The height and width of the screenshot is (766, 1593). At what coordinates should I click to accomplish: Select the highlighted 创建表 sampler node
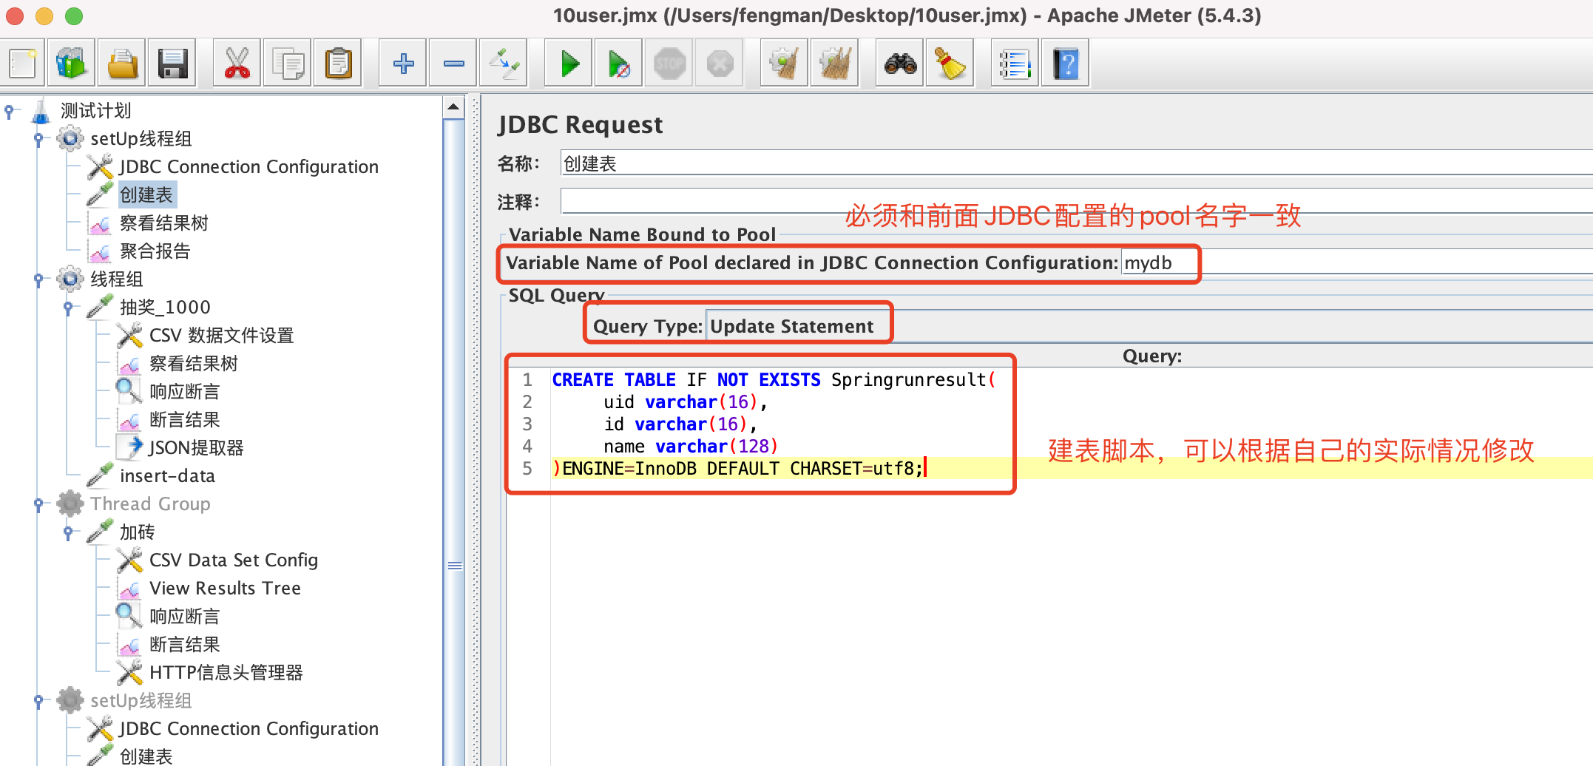(146, 195)
